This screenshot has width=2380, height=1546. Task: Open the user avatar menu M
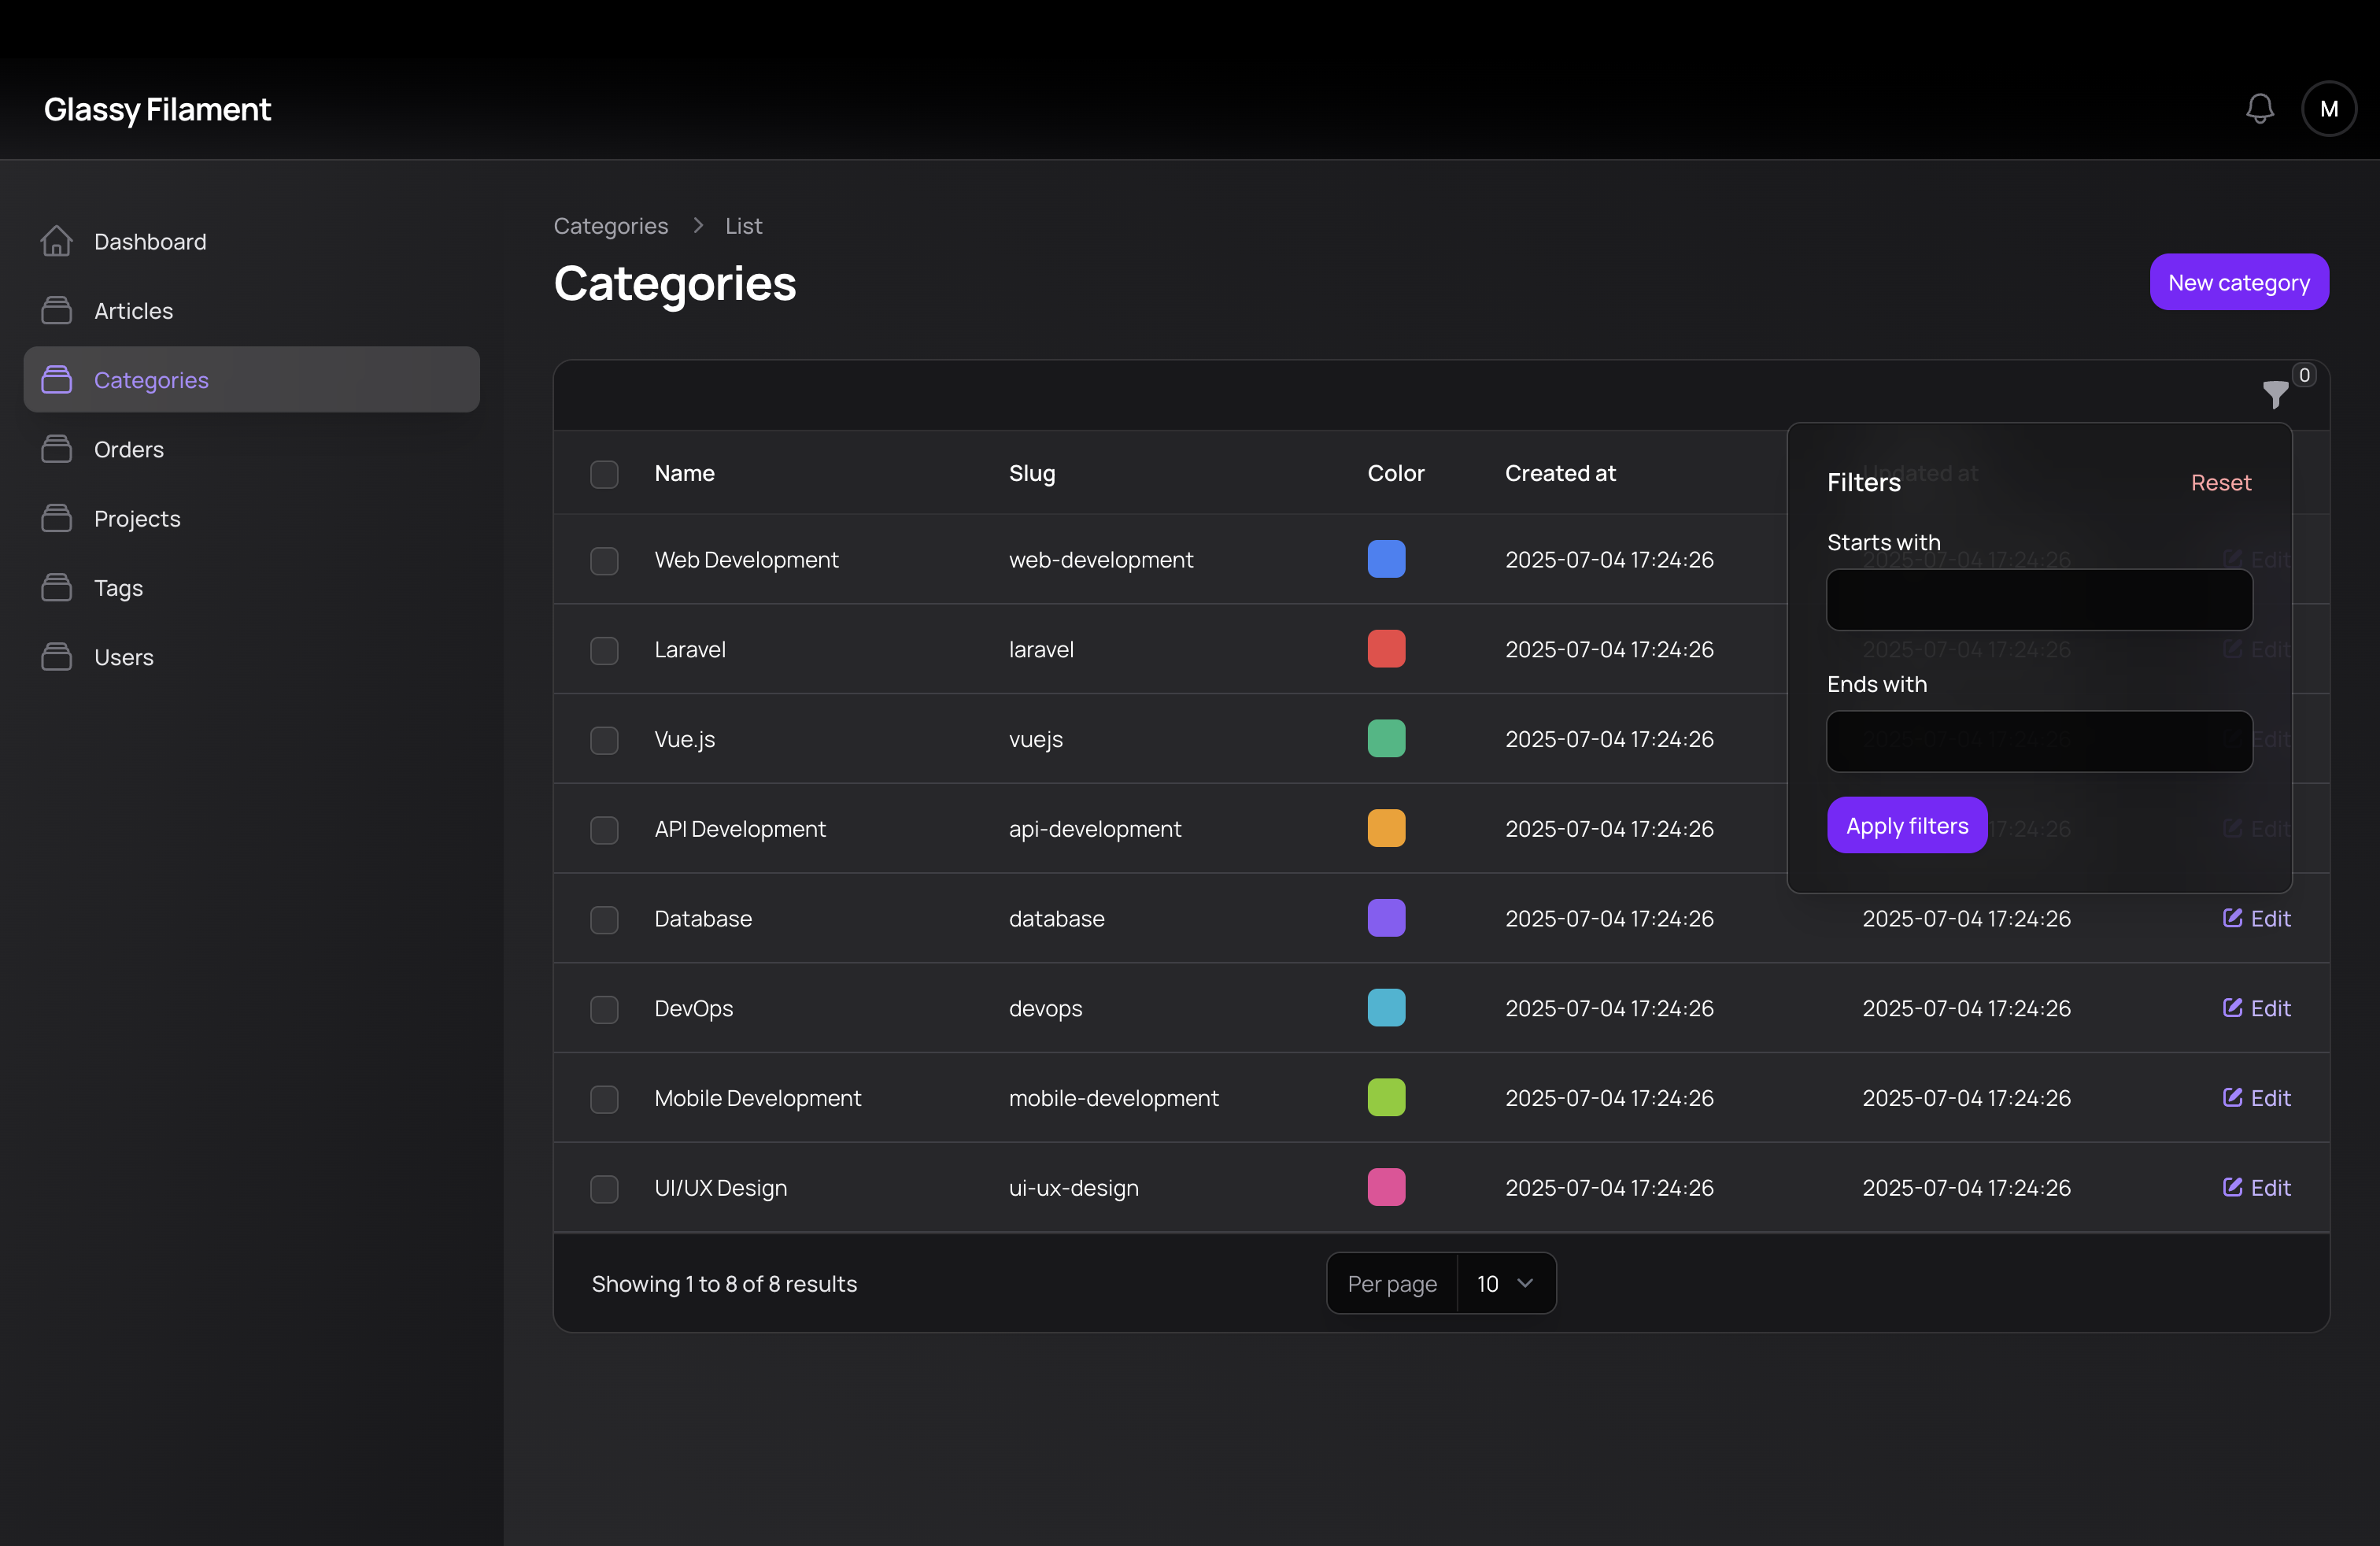[2329, 109]
